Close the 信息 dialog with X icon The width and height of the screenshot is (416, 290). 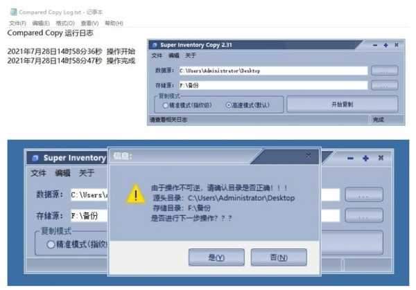click(x=308, y=155)
